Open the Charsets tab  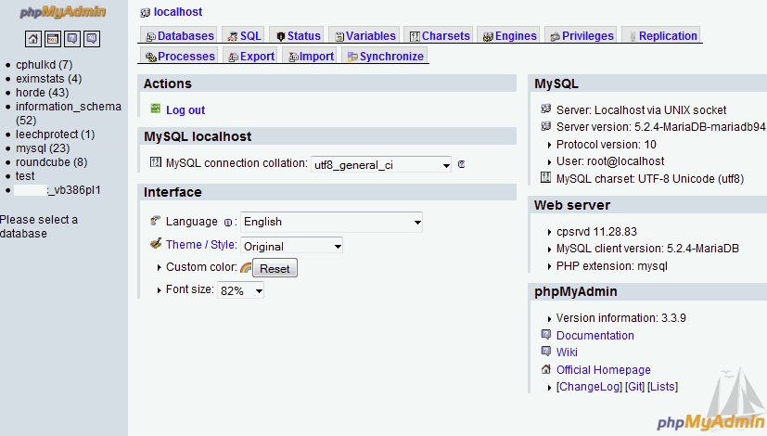(439, 36)
